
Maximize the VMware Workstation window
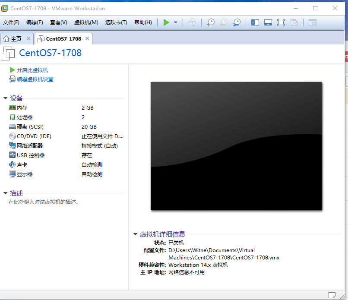(315, 9)
